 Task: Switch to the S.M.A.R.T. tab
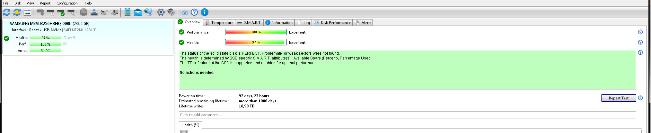click(x=250, y=23)
